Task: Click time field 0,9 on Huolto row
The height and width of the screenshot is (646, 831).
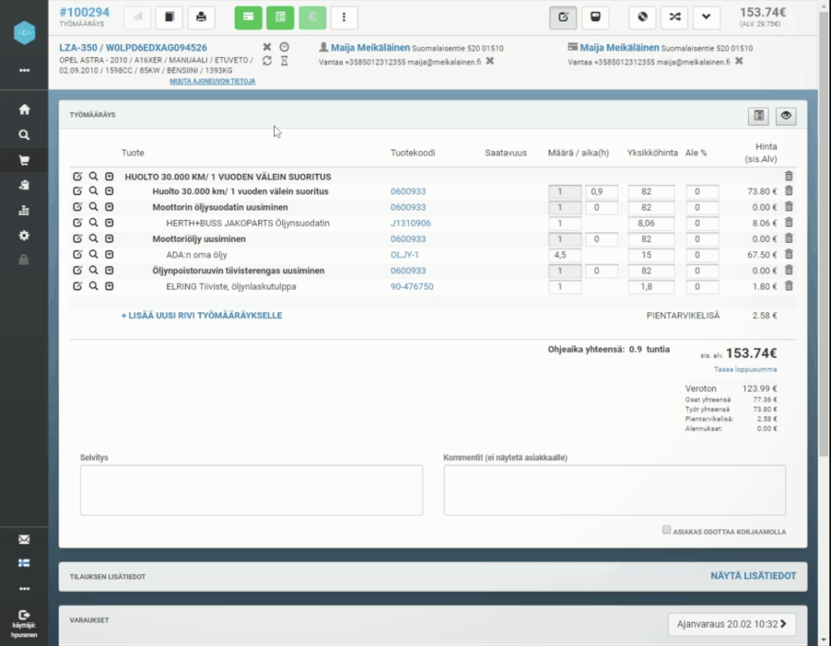Action: click(x=602, y=191)
